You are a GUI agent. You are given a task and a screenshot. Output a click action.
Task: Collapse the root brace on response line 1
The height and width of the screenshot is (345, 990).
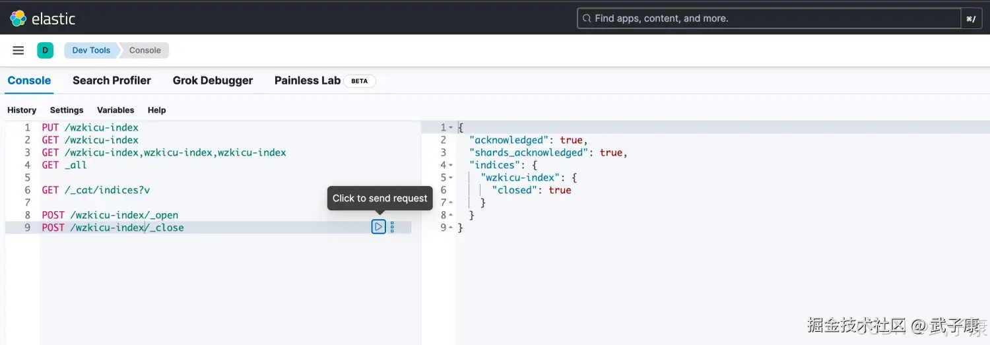(451, 127)
